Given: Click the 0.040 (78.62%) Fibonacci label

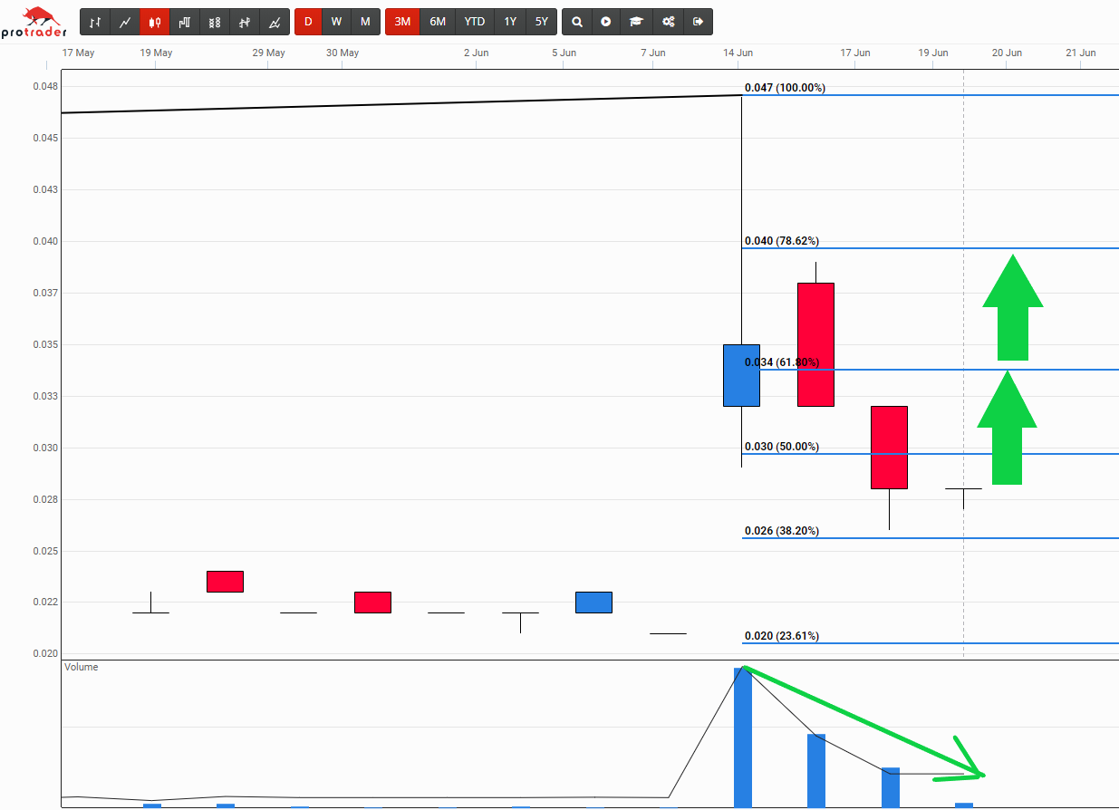Looking at the screenshot, I should pos(782,241).
